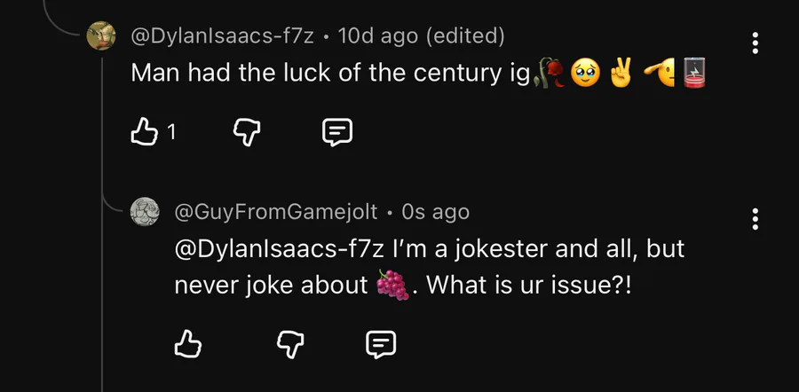Click the like count "1"
This screenshot has height=392, width=799.
pyautogui.click(x=171, y=132)
